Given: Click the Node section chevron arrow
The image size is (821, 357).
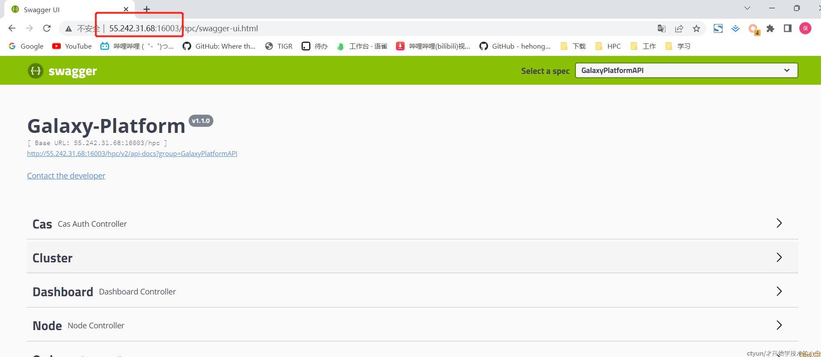Looking at the screenshot, I should pyautogui.click(x=779, y=325).
